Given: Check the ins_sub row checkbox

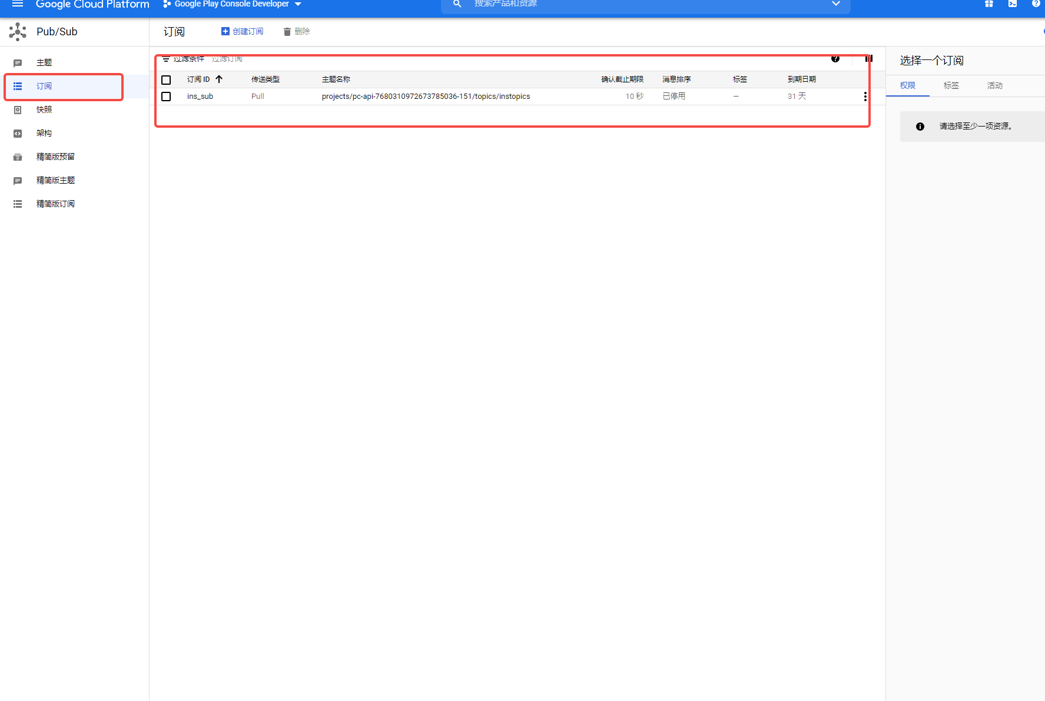Looking at the screenshot, I should point(166,97).
